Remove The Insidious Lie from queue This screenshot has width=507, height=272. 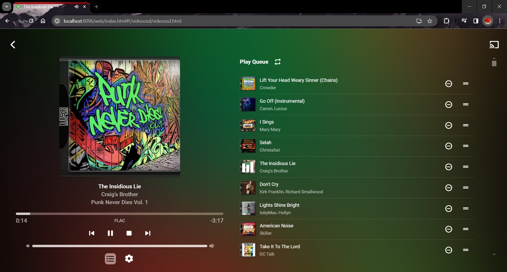tap(449, 167)
